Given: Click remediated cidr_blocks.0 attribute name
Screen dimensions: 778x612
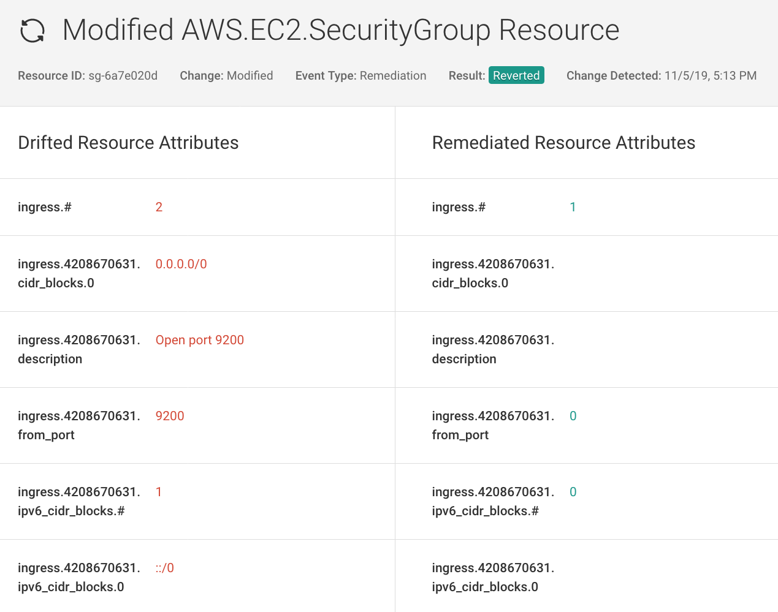Looking at the screenshot, I should (x=493, y=273).
